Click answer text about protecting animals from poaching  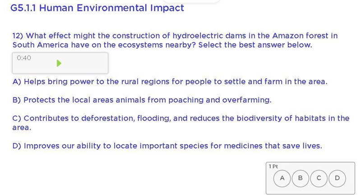(142, 100)
